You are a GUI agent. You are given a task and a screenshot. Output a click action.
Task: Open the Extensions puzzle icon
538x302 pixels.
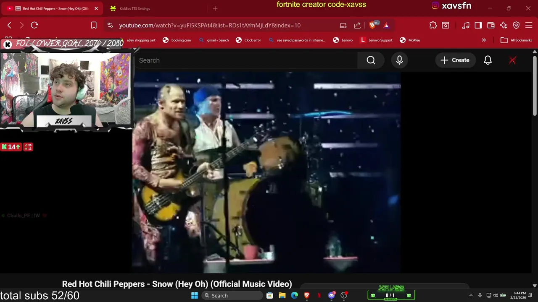(x=433, y=25)
